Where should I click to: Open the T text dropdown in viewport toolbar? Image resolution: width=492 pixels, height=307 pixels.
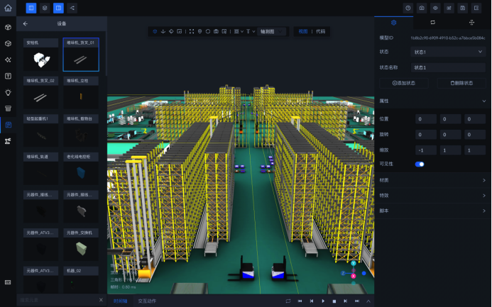251,31
